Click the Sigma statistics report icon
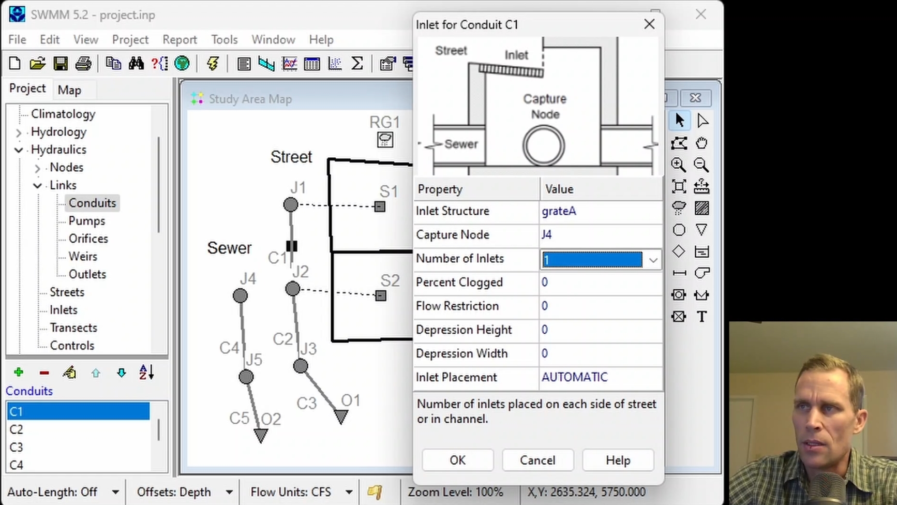The width and height of the screenshot is (897, 505). tap(357, 64)
